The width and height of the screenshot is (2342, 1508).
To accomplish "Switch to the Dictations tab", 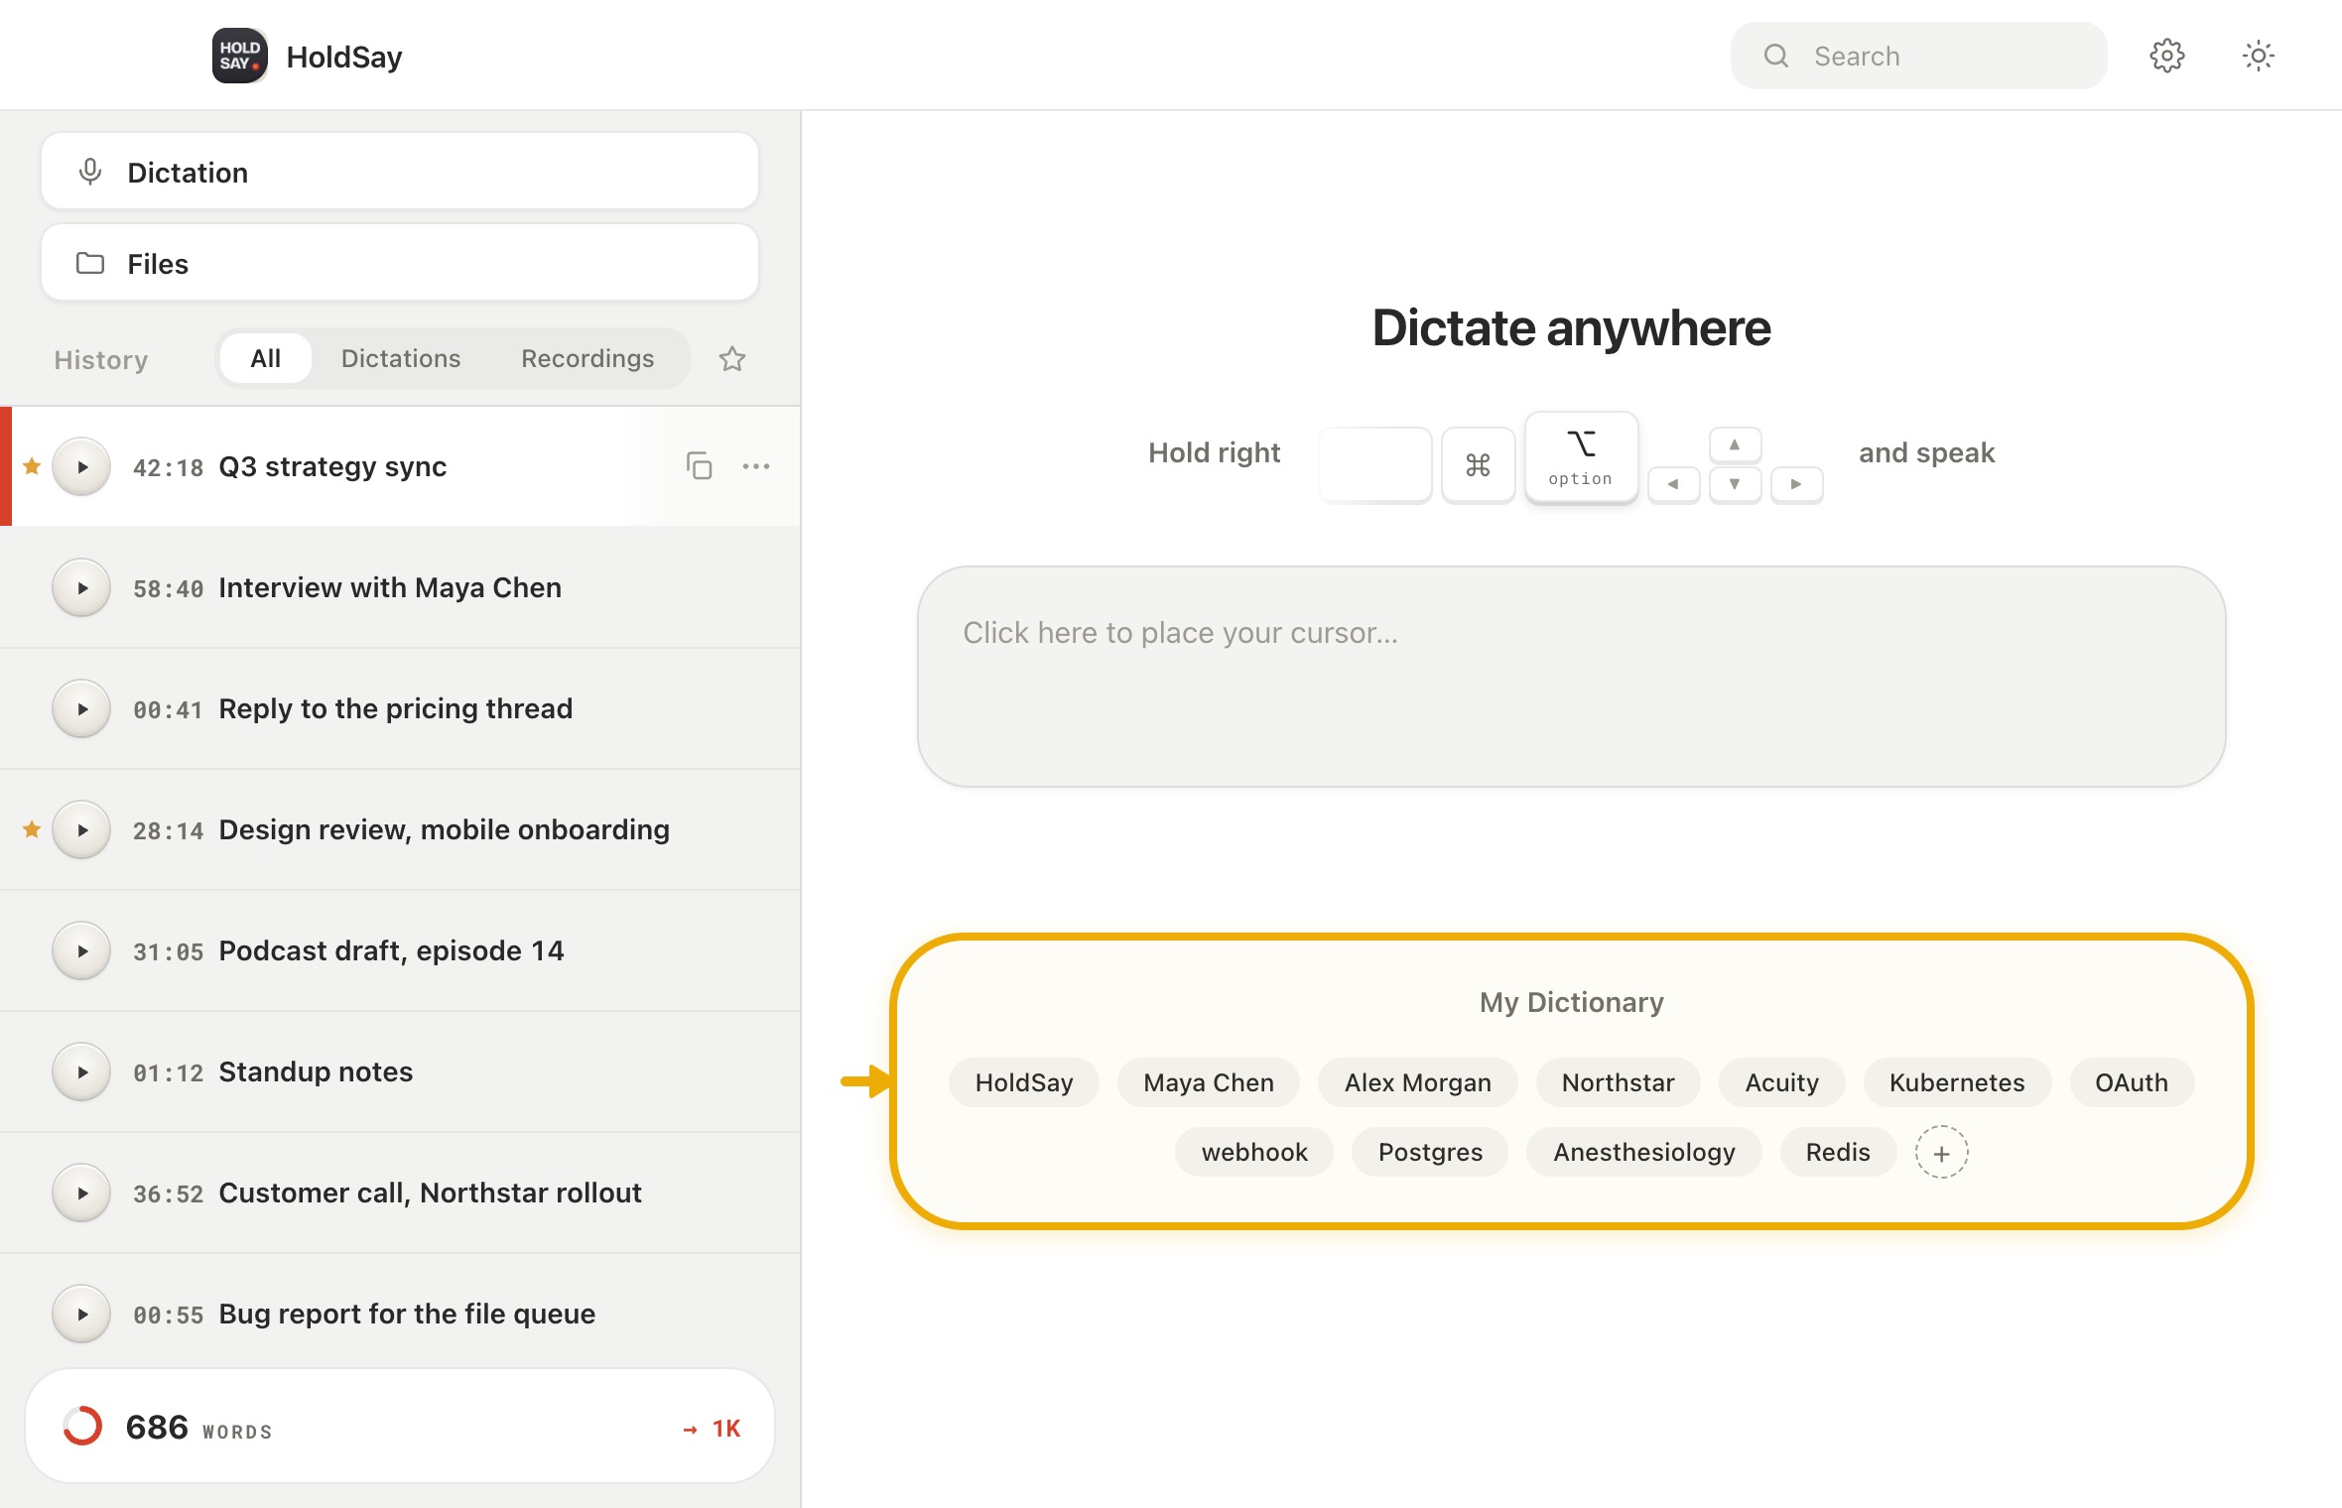I will (401, 358).
